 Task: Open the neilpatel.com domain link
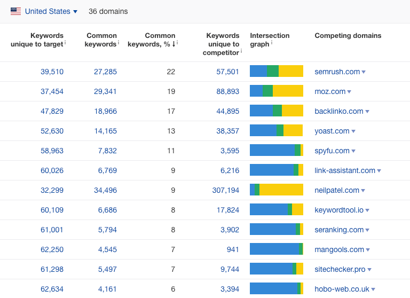click(337, 190)
